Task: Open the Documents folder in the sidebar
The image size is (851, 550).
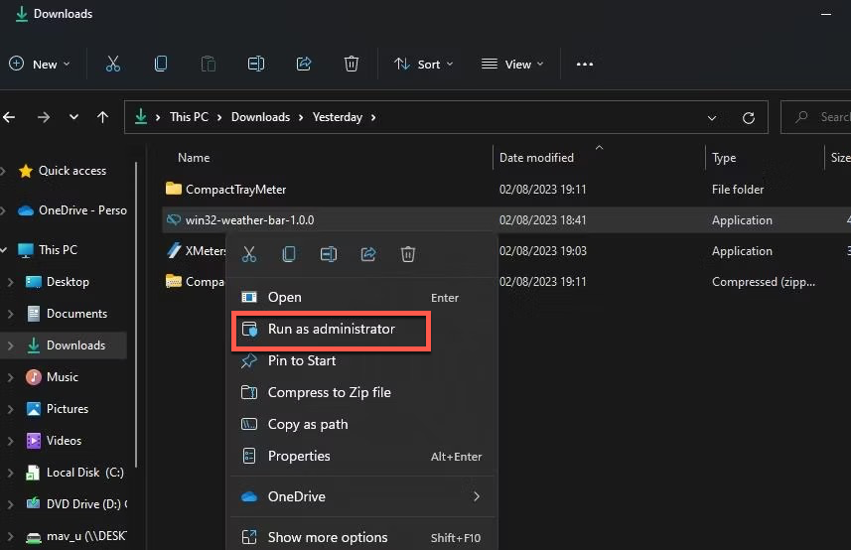Action: coord(76,314)
